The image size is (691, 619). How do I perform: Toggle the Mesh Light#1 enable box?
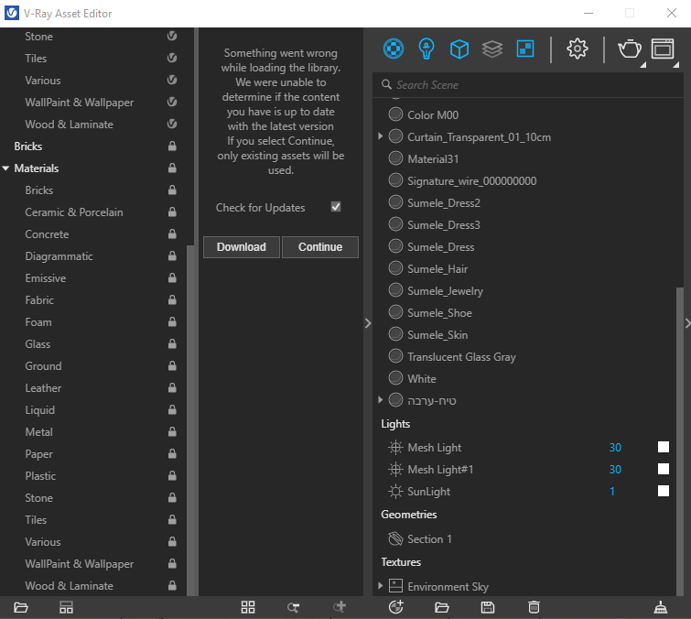[664, 470]
